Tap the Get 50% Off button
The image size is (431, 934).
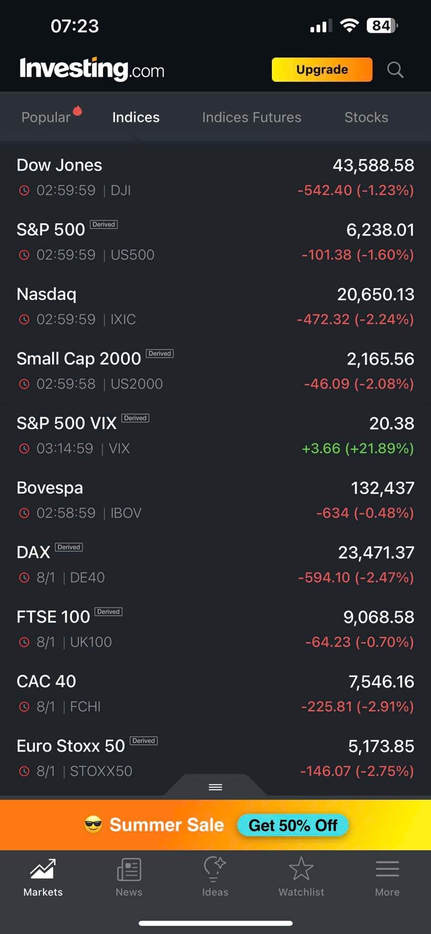coord(293,825)
